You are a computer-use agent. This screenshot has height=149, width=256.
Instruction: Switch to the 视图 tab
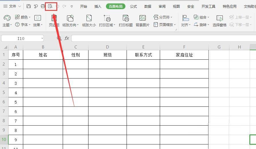(176, 6)
